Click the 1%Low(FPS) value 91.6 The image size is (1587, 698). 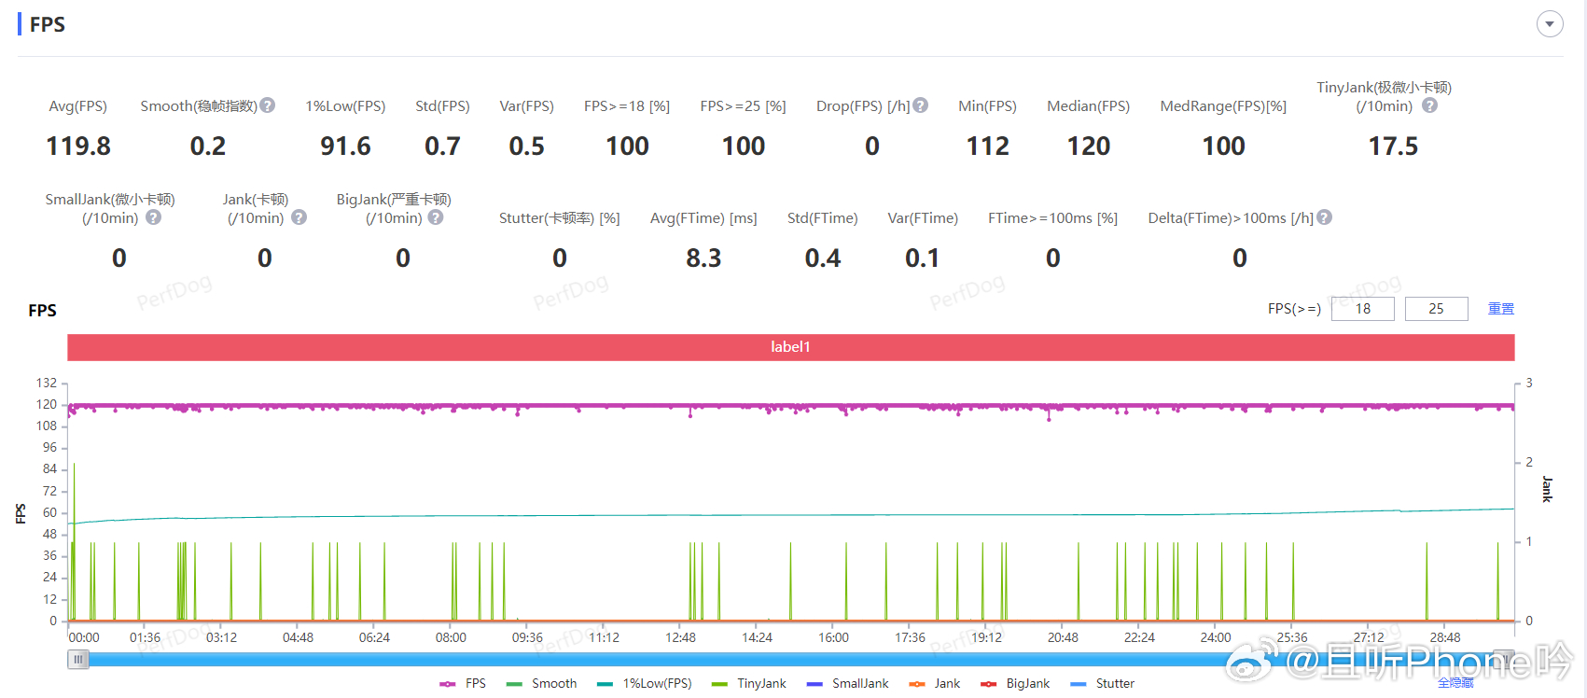[x=345, y=147]
